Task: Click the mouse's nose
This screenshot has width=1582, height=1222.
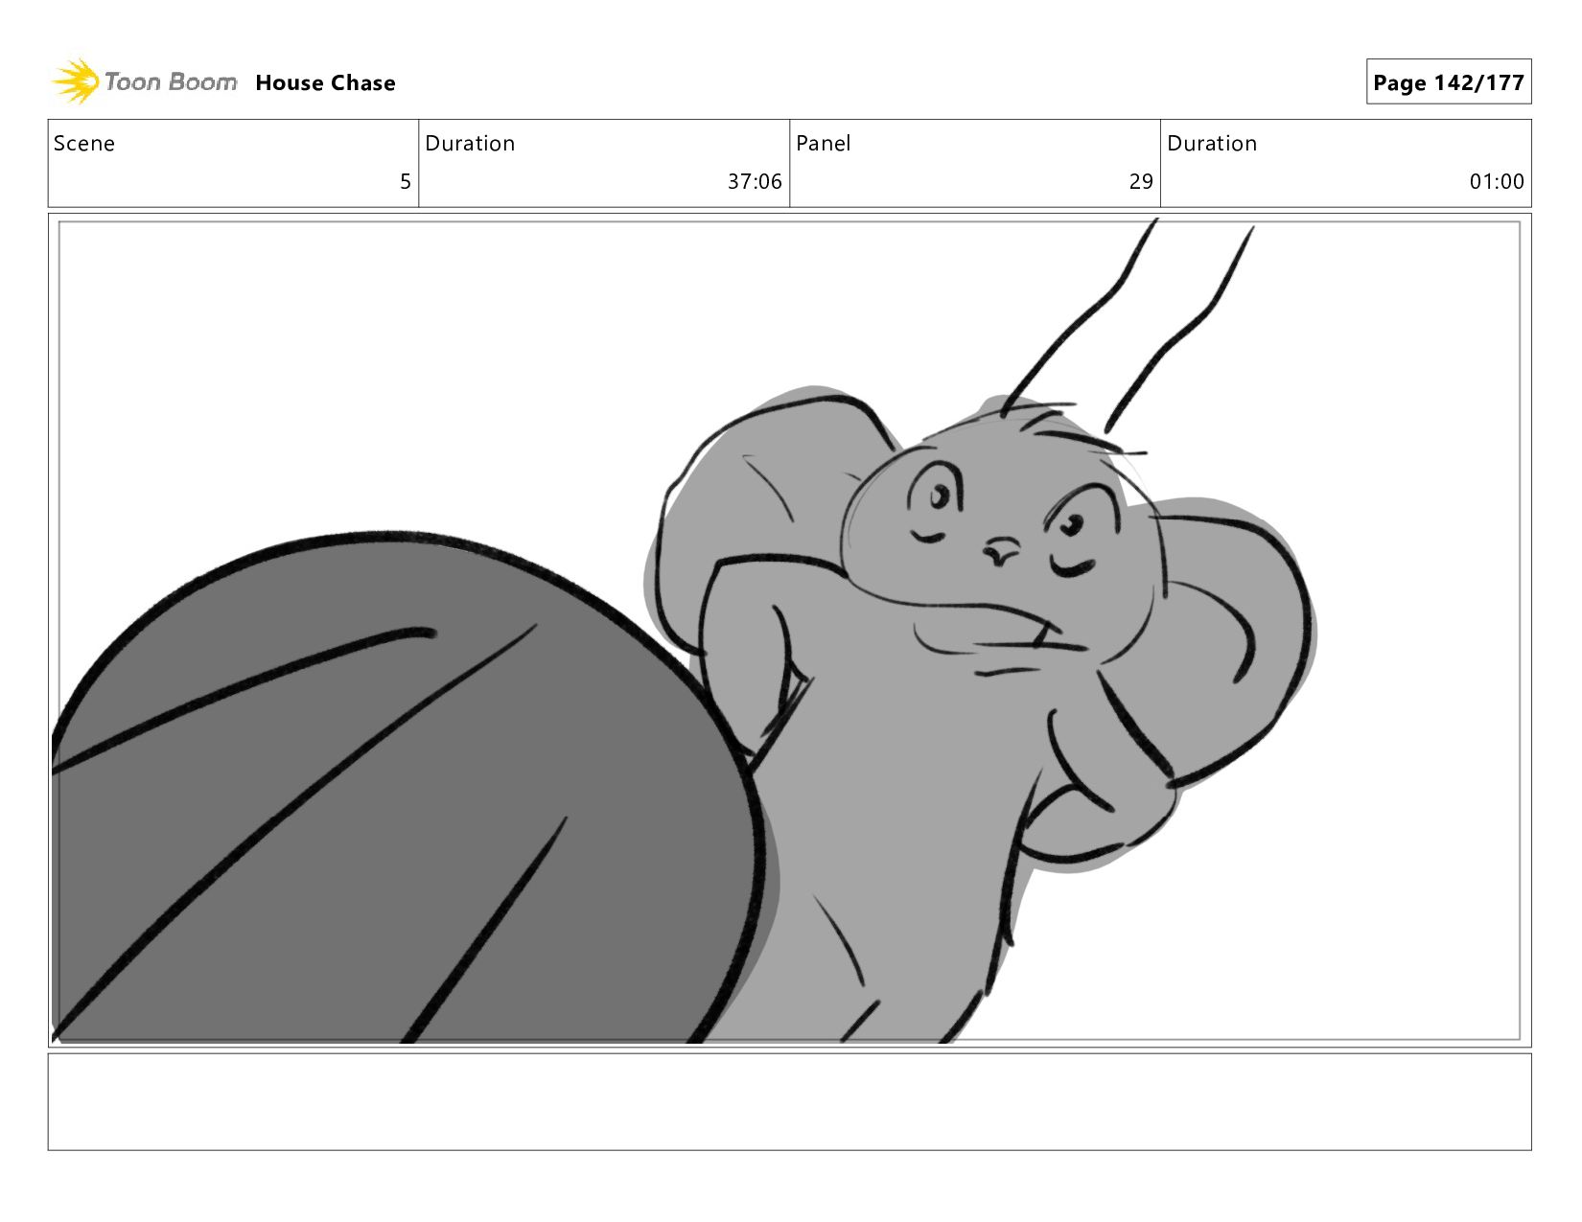Action: [x=1002, y=550]
